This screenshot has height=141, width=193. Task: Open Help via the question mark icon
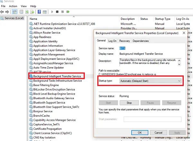[39, 12]
